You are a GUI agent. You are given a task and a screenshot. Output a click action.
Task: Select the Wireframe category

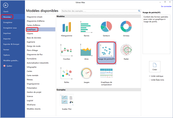[x=31, y=104]
